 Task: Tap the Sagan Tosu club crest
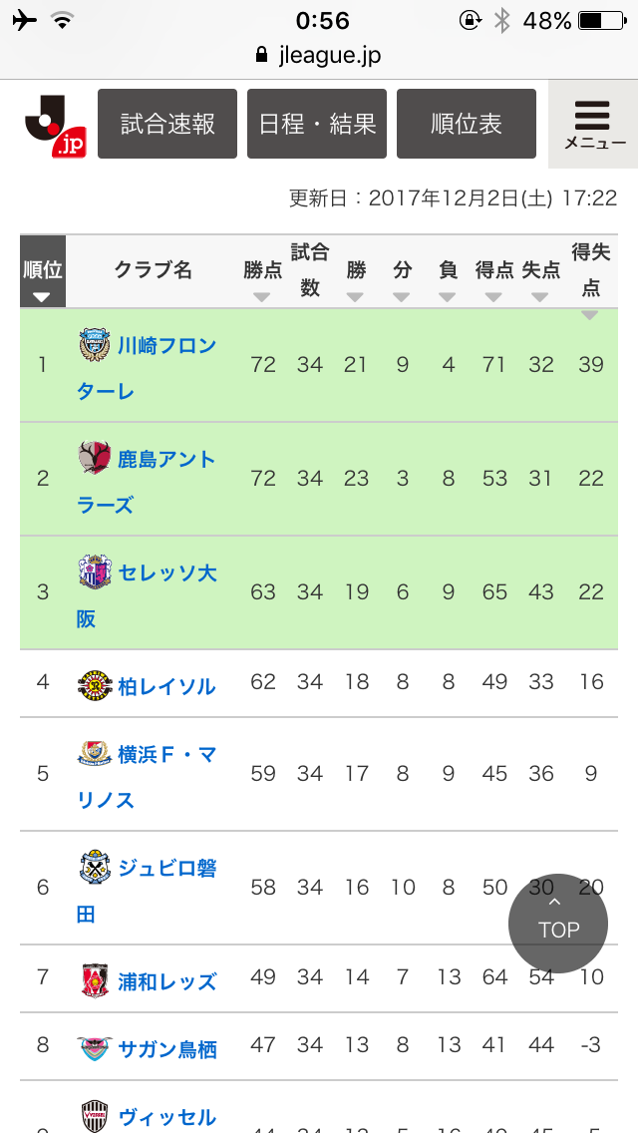pos(95,1048)
